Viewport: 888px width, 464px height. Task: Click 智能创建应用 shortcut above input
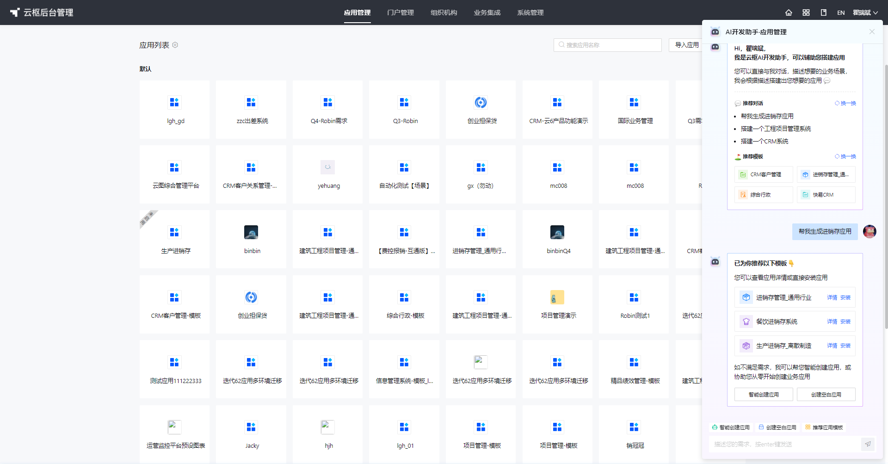(x=731, y=427)
